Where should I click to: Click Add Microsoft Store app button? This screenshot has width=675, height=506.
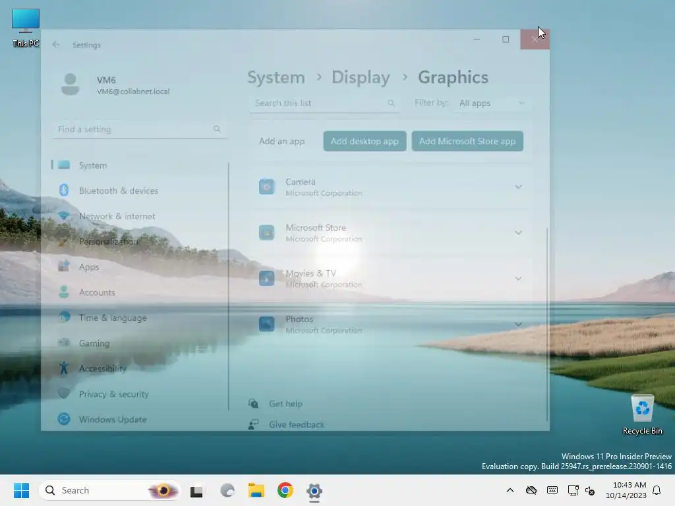click(467, 141)
